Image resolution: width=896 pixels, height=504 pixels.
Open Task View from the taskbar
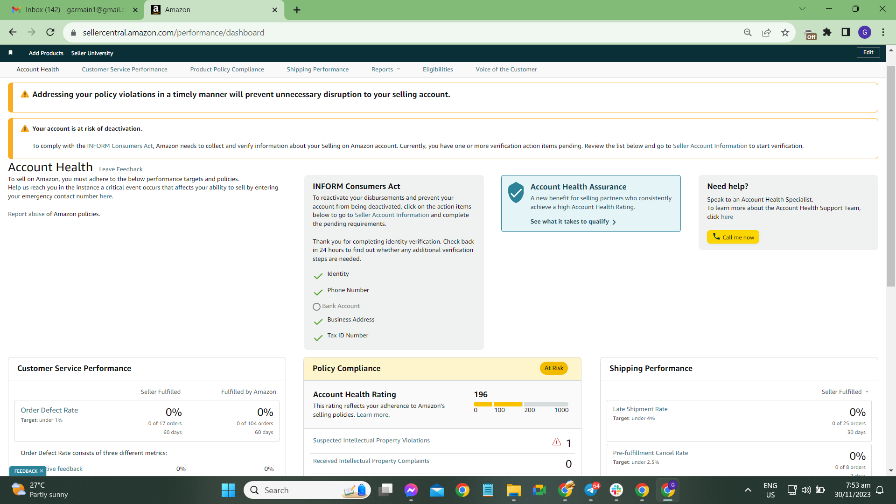pos(385,490)
